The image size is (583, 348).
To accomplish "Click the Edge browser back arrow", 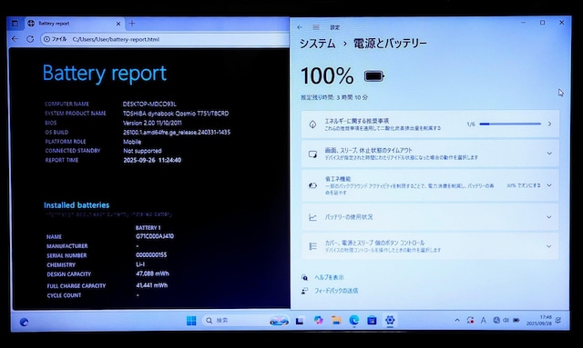I will (15, 39).
